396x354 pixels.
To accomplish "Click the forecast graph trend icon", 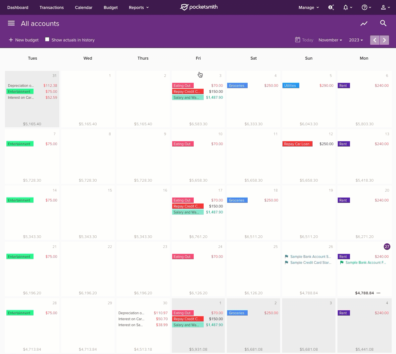I will [364, 23].
